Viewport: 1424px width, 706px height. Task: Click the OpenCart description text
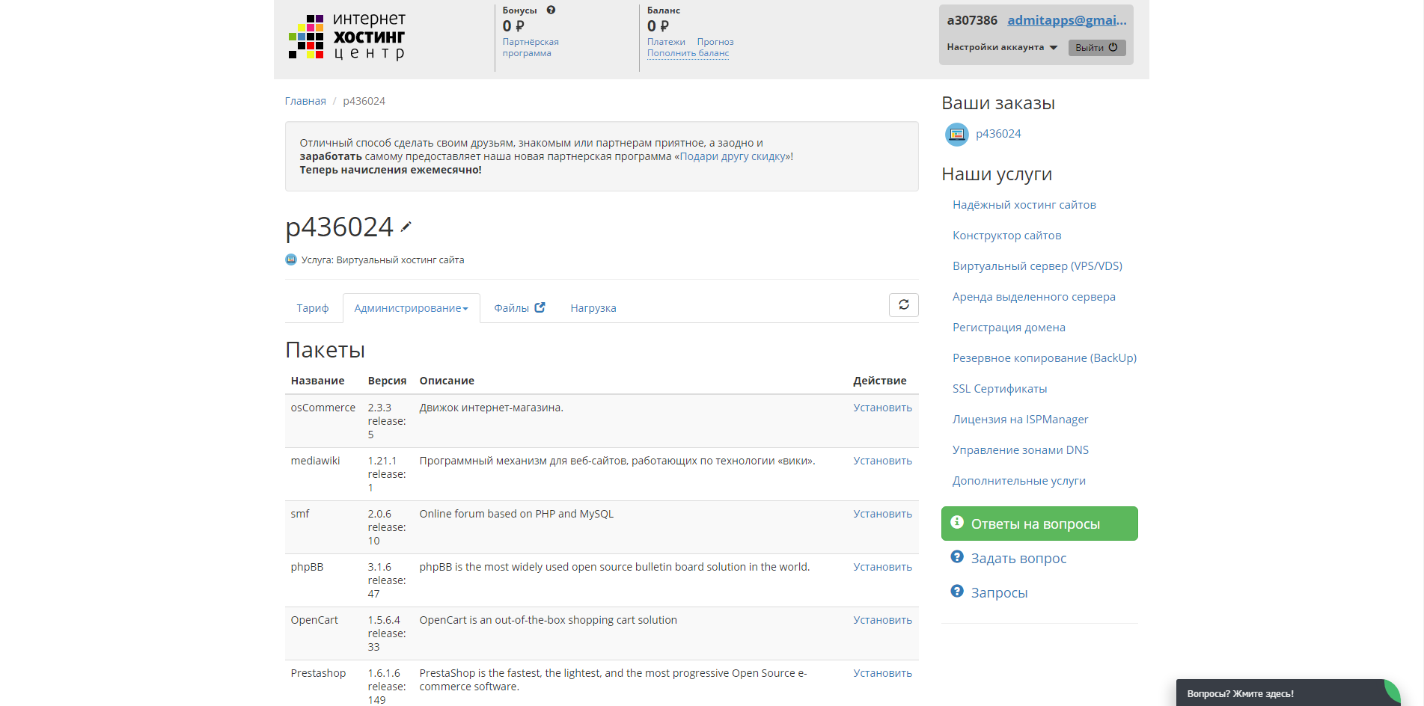(548, 620)
